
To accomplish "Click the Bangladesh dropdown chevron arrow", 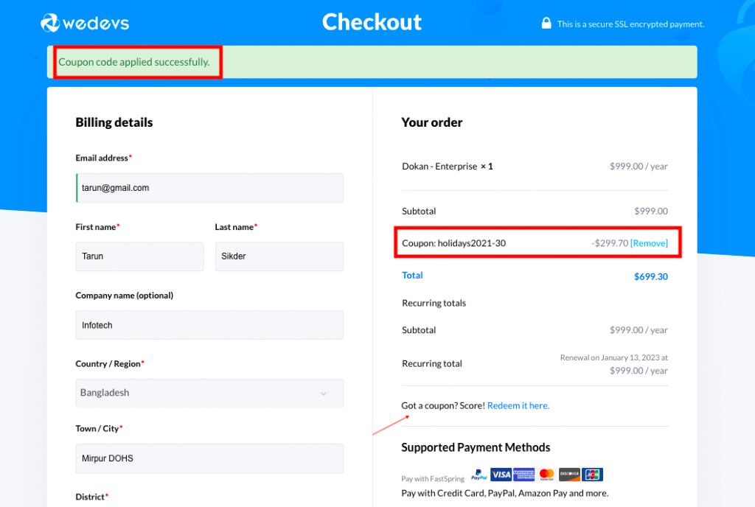I will 324,394.
